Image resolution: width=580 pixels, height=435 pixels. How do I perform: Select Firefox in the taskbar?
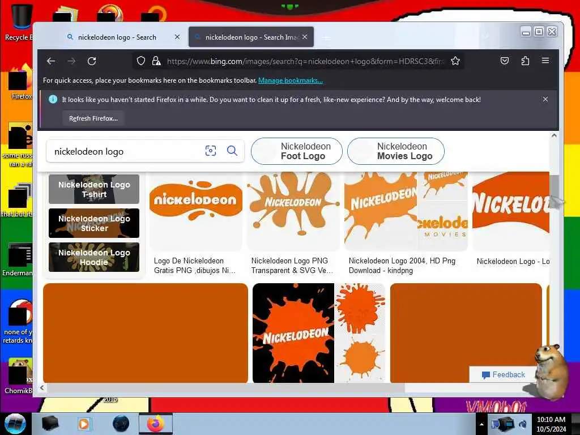coord(155,424)
